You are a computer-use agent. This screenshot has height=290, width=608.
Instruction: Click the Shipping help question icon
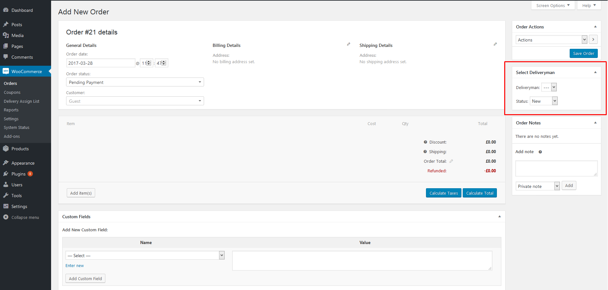pos(425,152)
